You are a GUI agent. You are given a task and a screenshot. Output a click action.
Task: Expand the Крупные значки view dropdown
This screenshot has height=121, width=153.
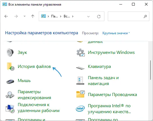116,33
